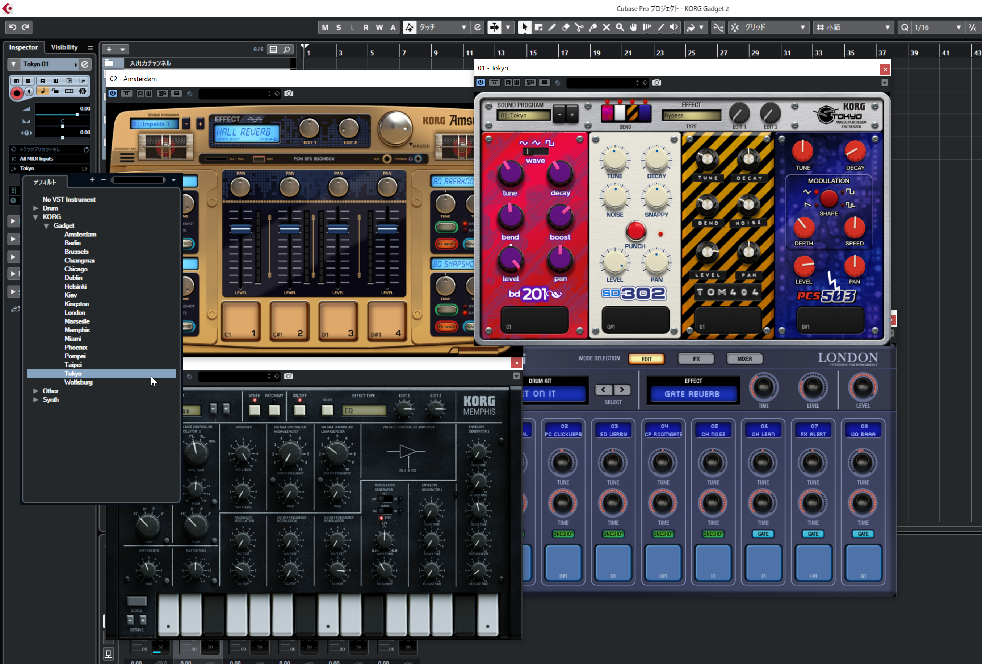Switch to the Visibility tab

coord(64,47)
